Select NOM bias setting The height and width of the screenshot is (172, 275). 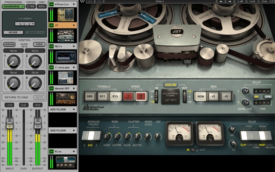tap(201, 96)
